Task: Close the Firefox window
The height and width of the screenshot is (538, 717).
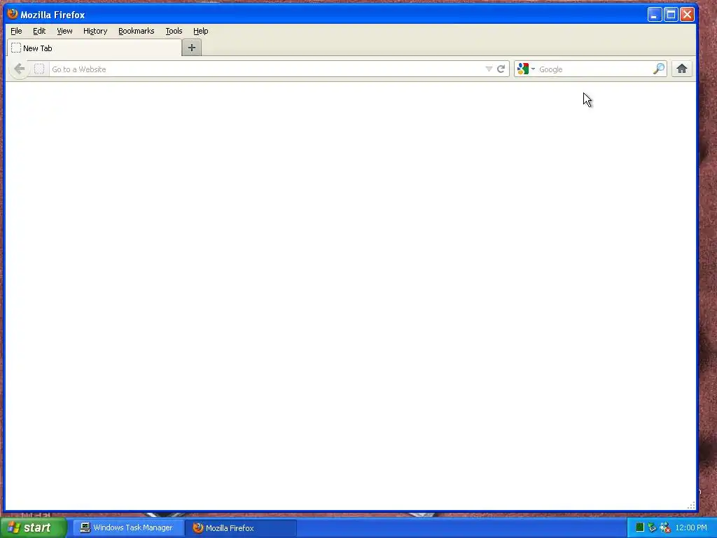Action: [x=688, y=15]
